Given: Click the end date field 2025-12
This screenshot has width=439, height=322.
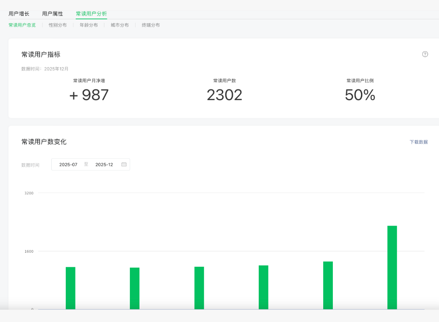Looking at the screenshot, I should pos(104,165).
